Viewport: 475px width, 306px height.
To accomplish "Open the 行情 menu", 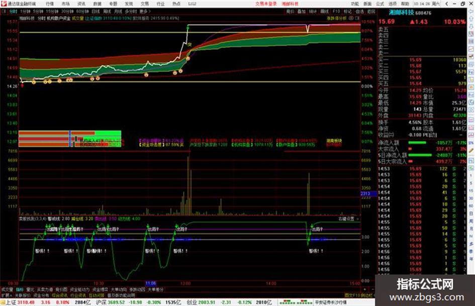I will point(50,4).
